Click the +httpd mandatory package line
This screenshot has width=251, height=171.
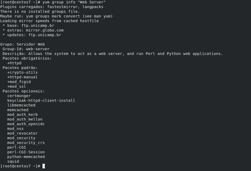pyautogui.click(x=14, y=63)
